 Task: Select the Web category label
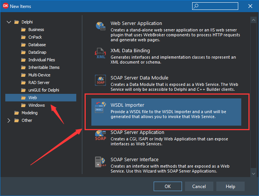32,98
